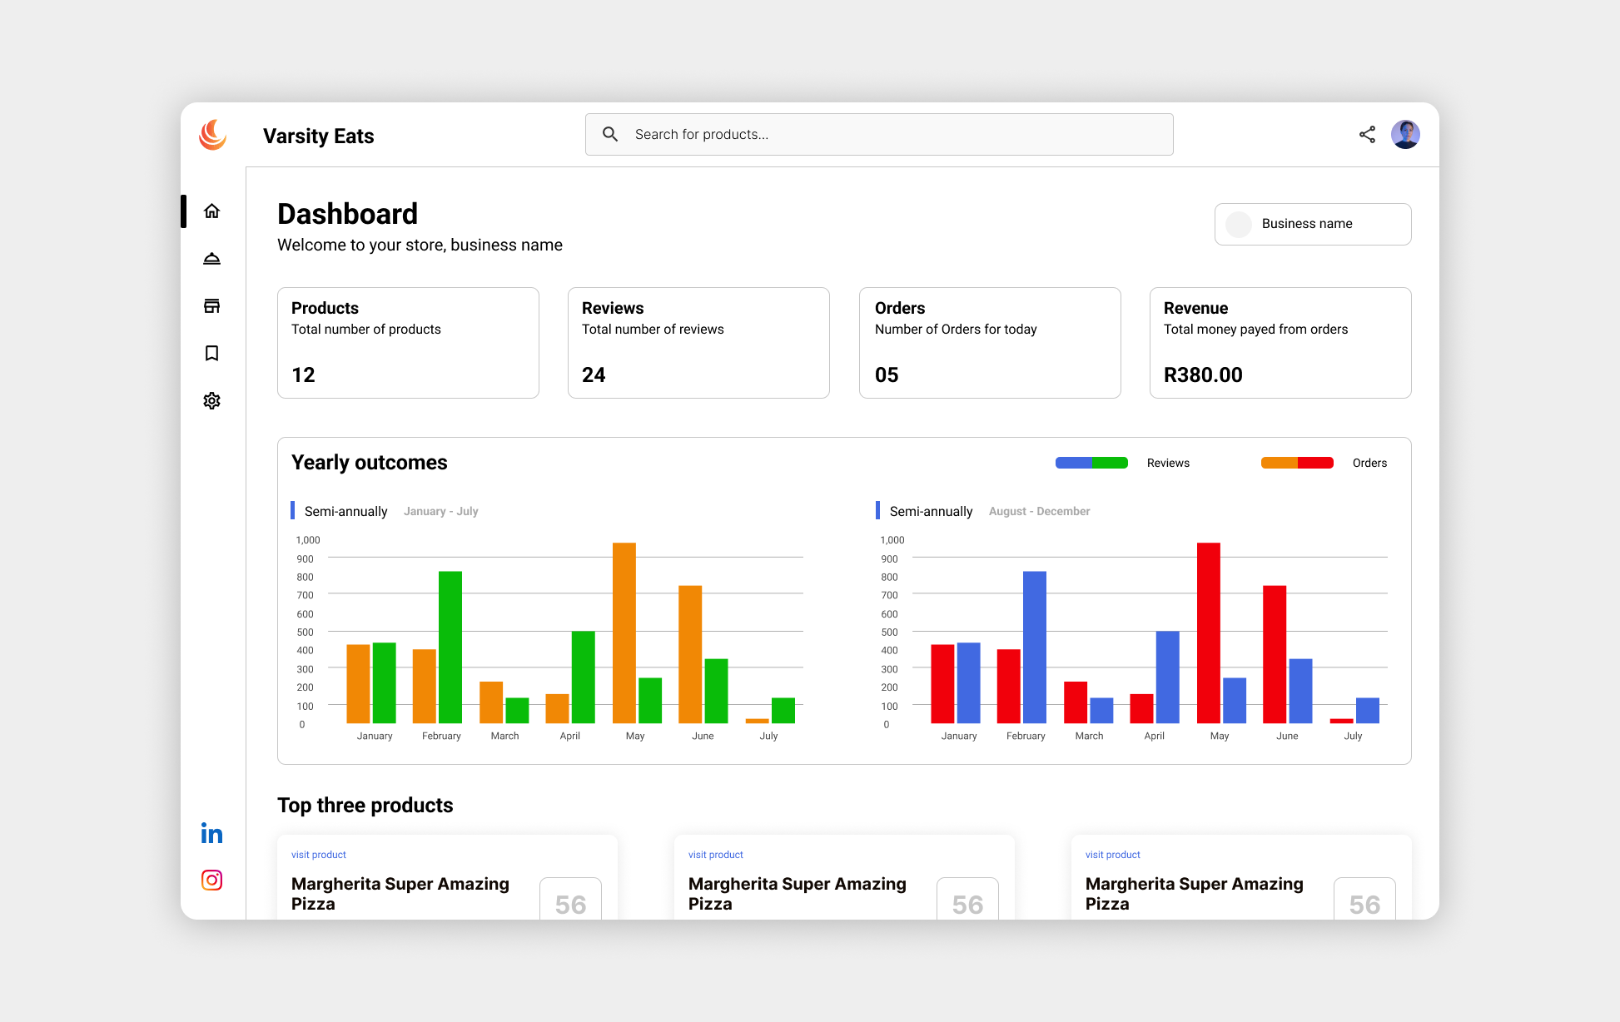Click the share icon near the profile
1620x1022 pixels.
pyautogui.click(x=1367, y=134)
